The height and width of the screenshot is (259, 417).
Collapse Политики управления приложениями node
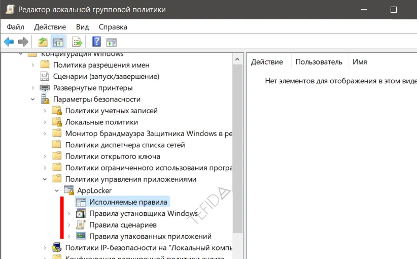[45, 179]
